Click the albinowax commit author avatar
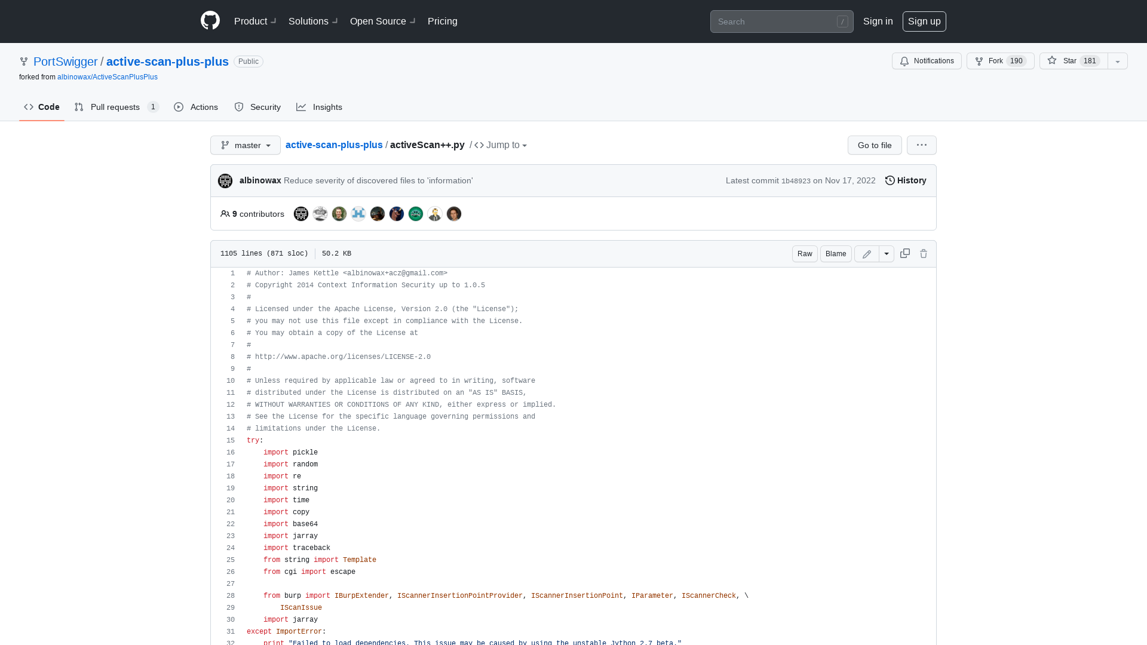1147x645 pixels. (x=225, y=181)
